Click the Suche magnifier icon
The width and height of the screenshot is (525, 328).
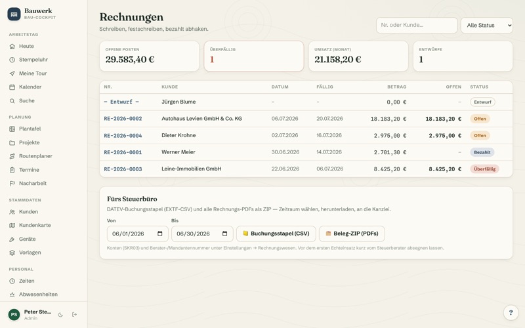click(x=12, y=101)
